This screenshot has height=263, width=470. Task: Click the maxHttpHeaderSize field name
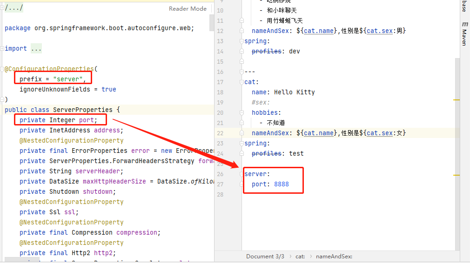pos(114,182)
